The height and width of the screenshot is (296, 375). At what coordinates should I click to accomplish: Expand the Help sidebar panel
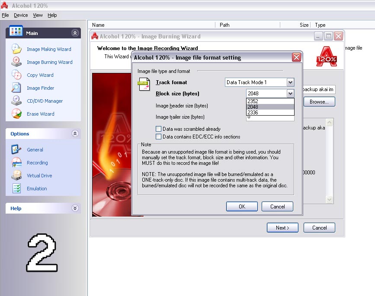[x=75, y=208]
